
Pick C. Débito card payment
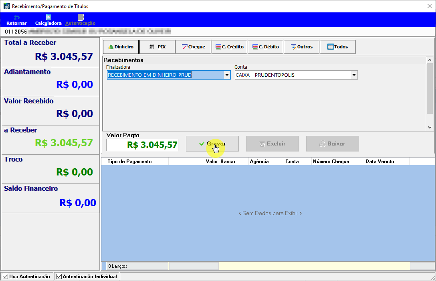pyautogui.click(x=266, y=47)
